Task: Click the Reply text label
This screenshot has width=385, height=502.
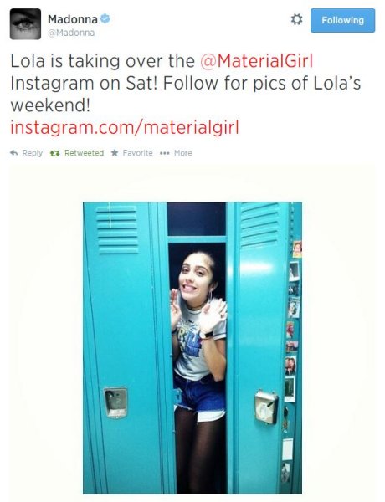Action: pos(33,153)
